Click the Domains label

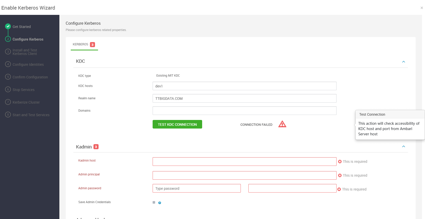pyautogui.click(x=84, y=111)
